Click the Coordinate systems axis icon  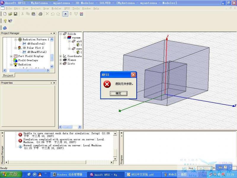[65, 56]
